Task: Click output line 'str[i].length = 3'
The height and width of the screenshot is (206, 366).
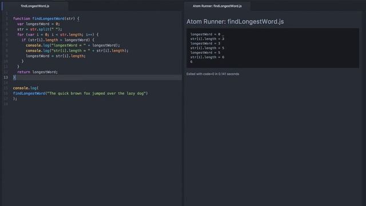Action: click(207, 39)
